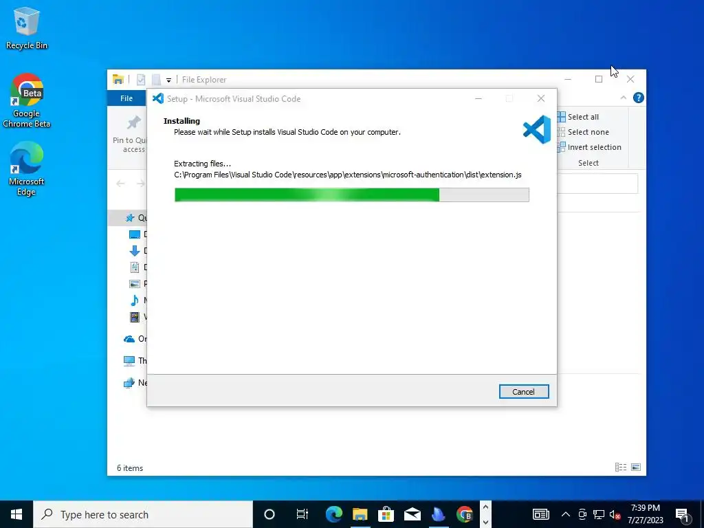Open Chrome Beta from taskbar
Screen dimensions: 704x528
click(x=464, y=514)
